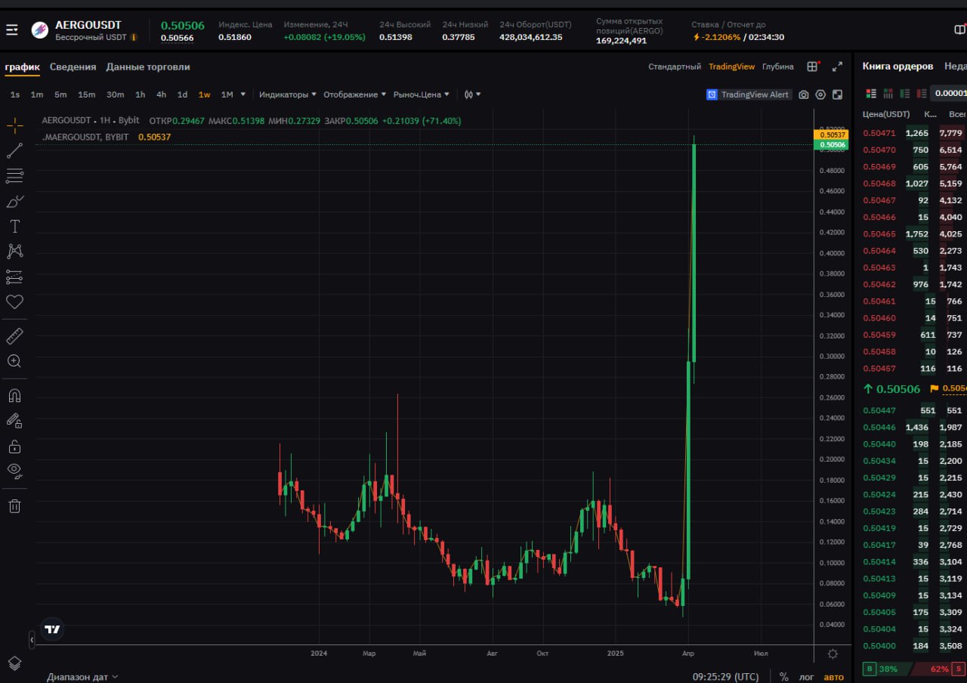Toggle stay-in-drawing-mode pencil lock
The image size is (967, 683).
[x=14, y=421]
